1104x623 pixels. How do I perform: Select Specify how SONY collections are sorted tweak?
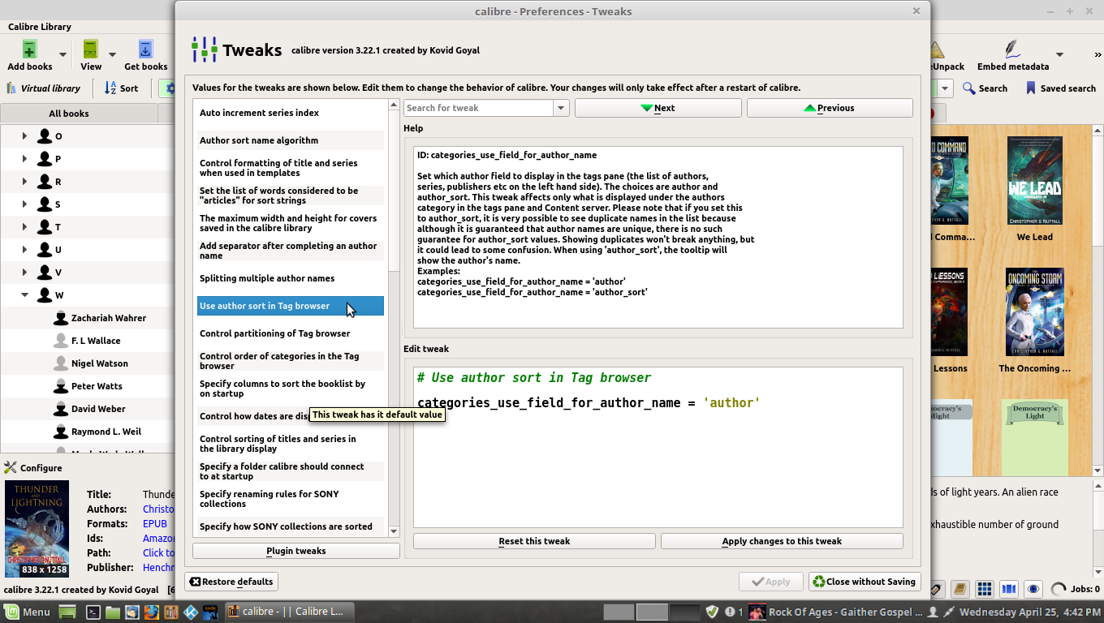click(291, 526)
